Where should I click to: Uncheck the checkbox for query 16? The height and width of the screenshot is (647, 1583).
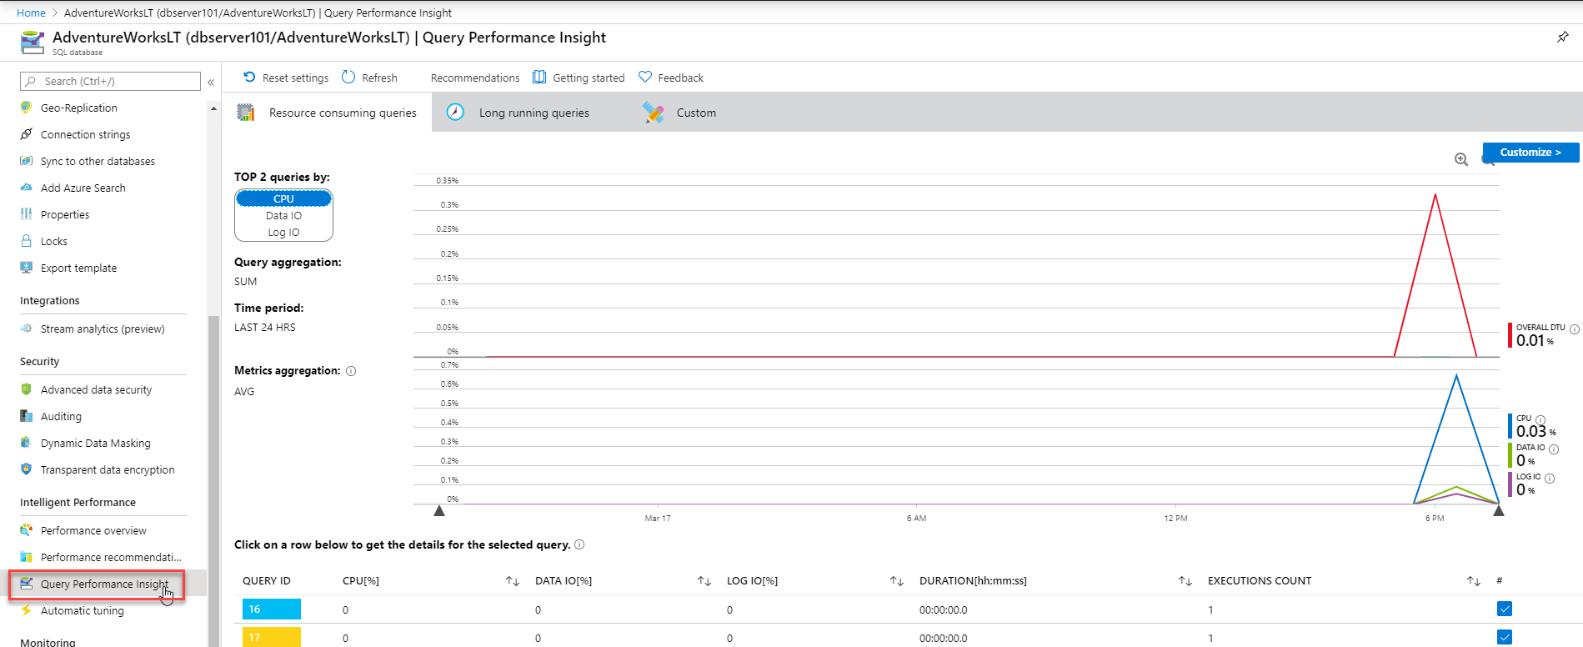pos(1505,609)
